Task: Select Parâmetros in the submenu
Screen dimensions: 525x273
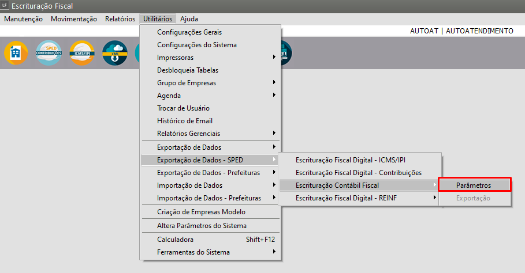Action: point(474,185)
